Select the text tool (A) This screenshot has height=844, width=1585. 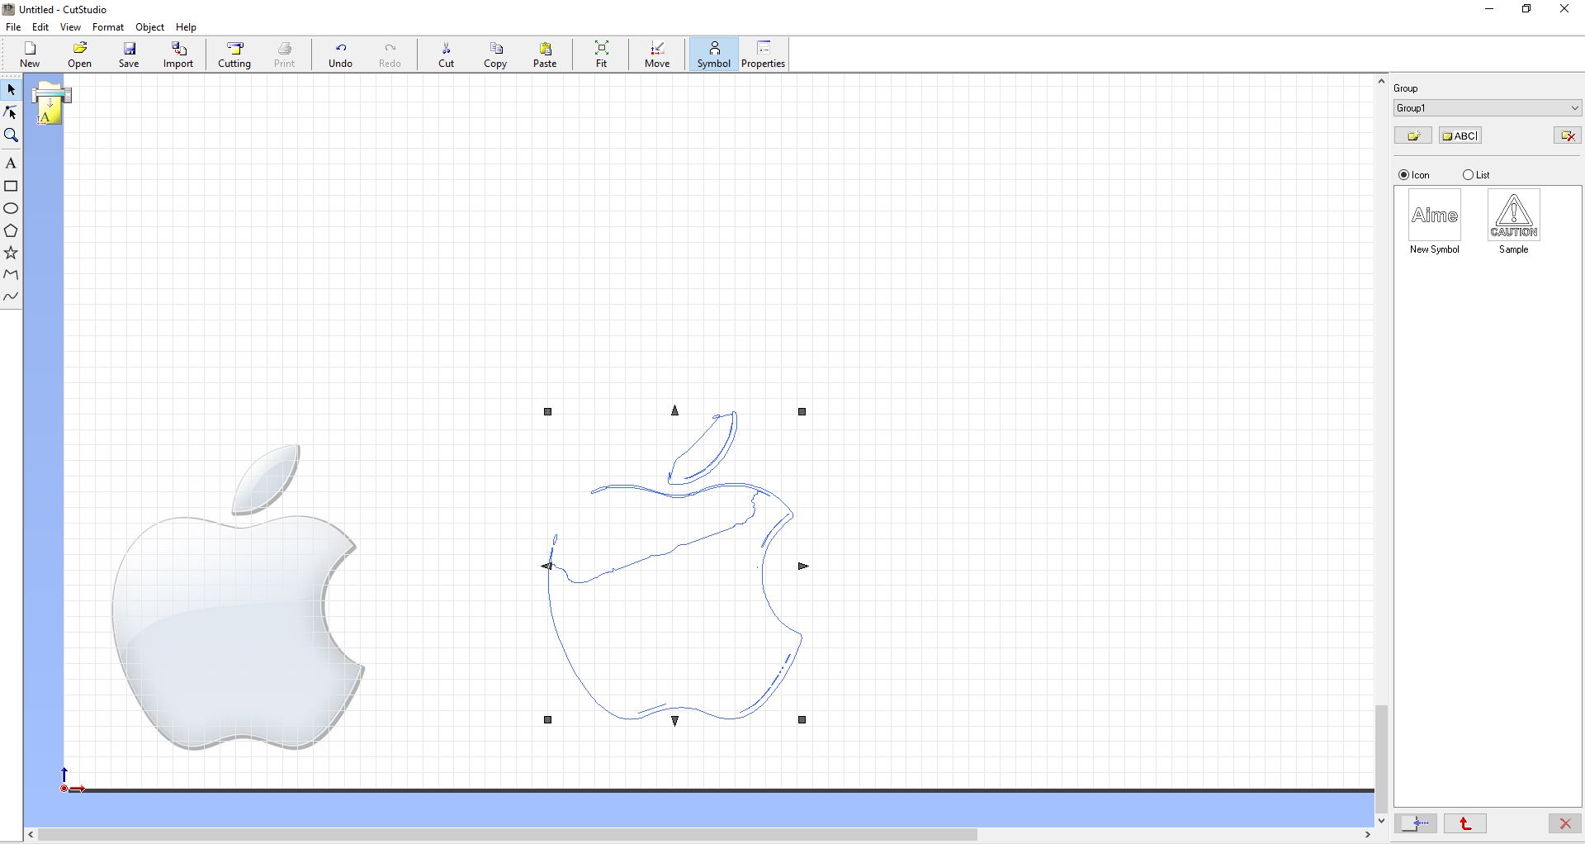click(11, 164)
